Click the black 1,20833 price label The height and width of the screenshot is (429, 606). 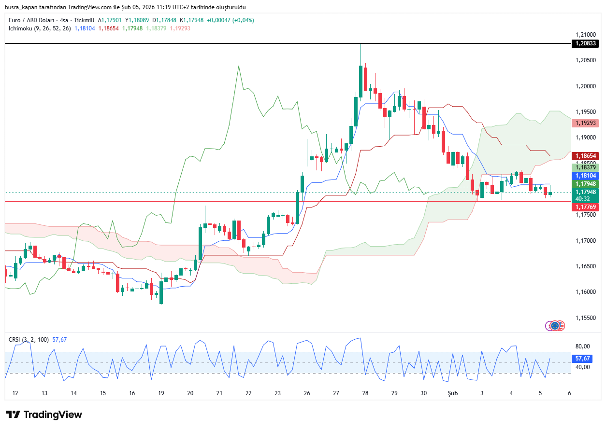tap(585, 43)
